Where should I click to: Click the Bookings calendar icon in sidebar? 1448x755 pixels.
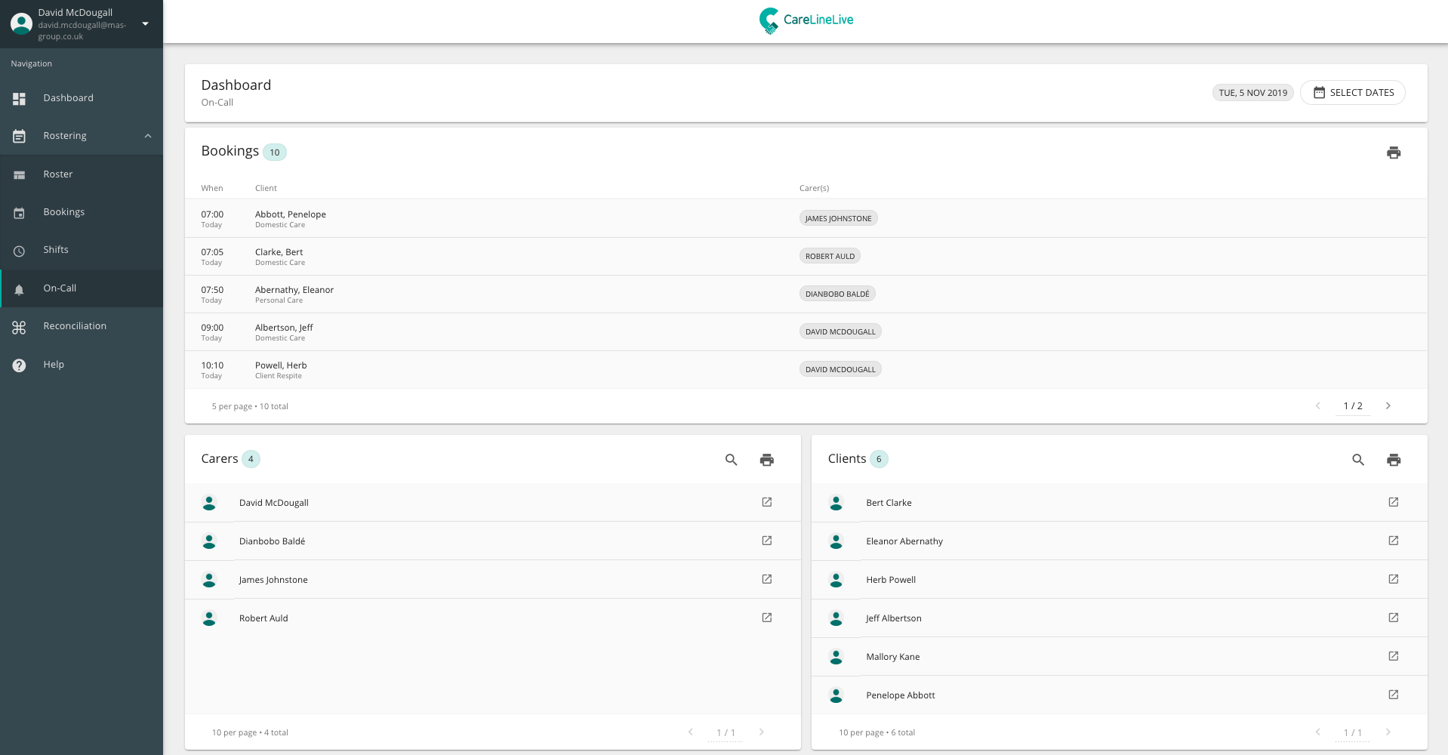click(x=20, y=213)
